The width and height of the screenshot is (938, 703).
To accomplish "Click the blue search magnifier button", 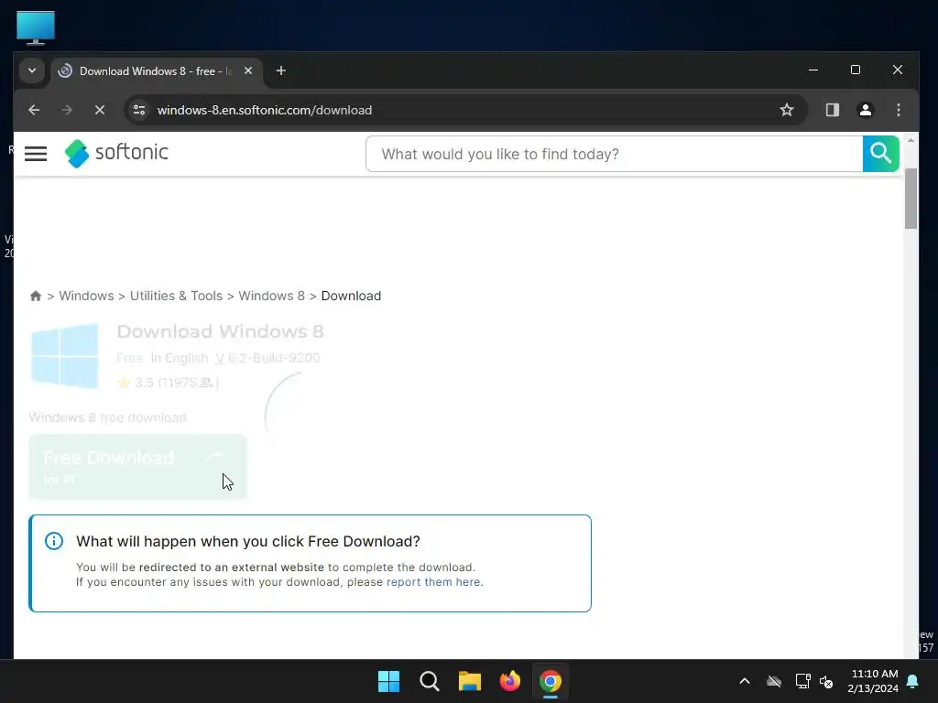I will point(880,154).
